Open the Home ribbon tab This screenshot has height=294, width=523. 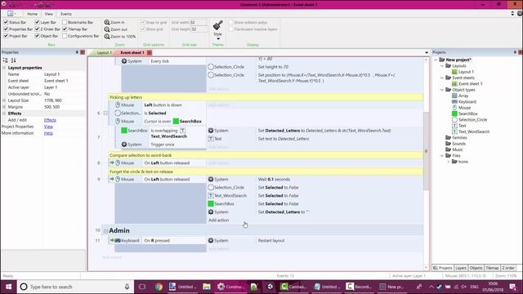[32, 14]
